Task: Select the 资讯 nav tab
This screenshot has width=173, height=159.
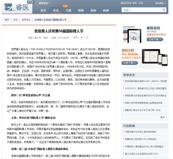Action: point(56,11)
